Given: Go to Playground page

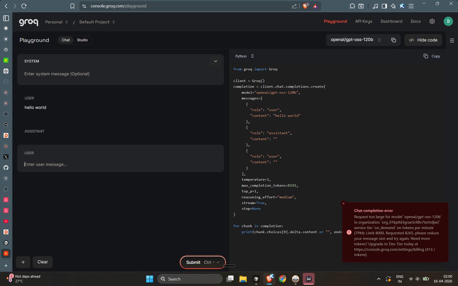Looking at the screenshot, I should tap(335, 21).
